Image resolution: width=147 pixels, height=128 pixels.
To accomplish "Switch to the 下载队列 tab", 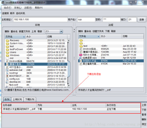I will tap(30, 100).
